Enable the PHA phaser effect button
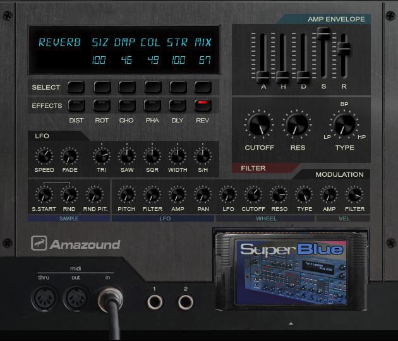 (152, 105)
